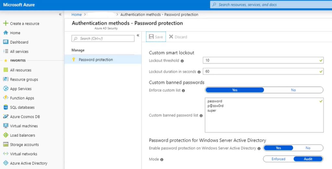Click the Load balancers icon
332x169 pixels.
click(6, 135)
